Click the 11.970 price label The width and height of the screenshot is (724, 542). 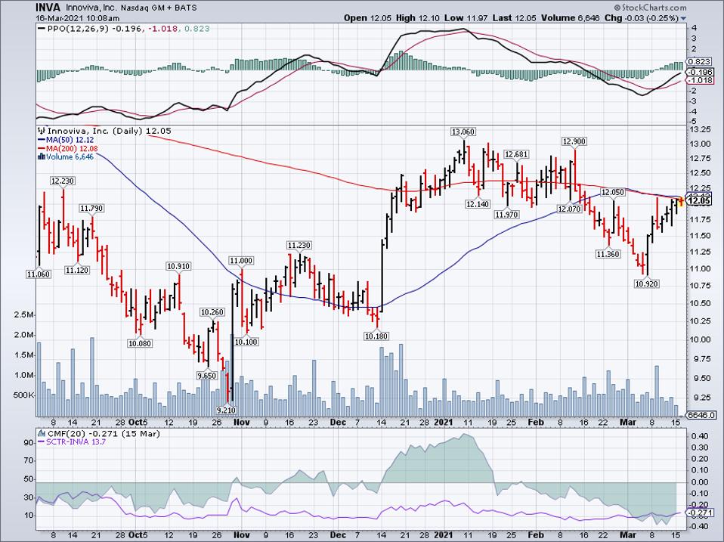tap(506, 215)
